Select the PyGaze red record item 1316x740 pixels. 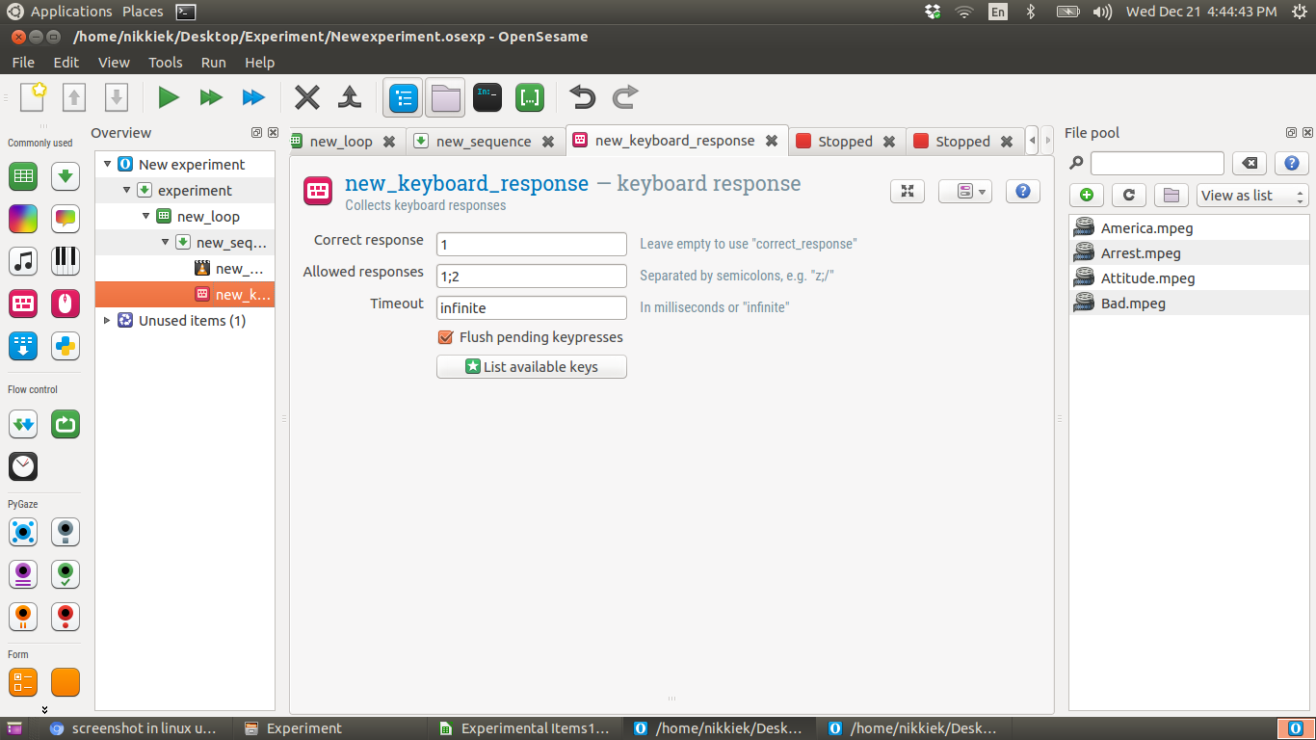click(x=66, y=617)
